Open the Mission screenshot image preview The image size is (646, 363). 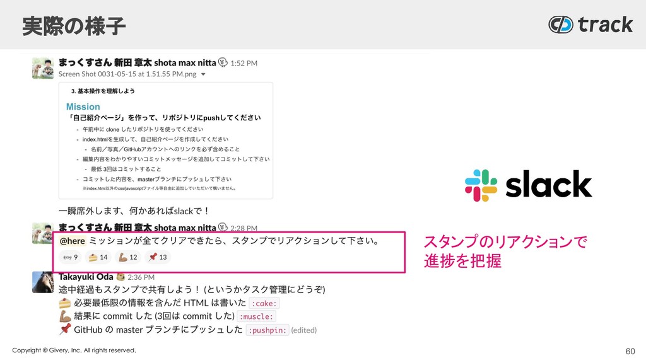(166, 141)
